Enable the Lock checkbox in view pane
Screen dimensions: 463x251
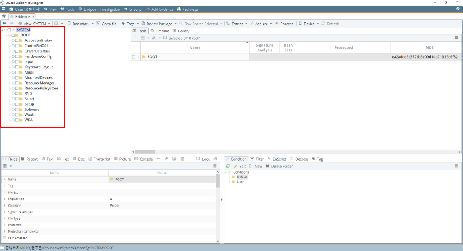(198, 159)
